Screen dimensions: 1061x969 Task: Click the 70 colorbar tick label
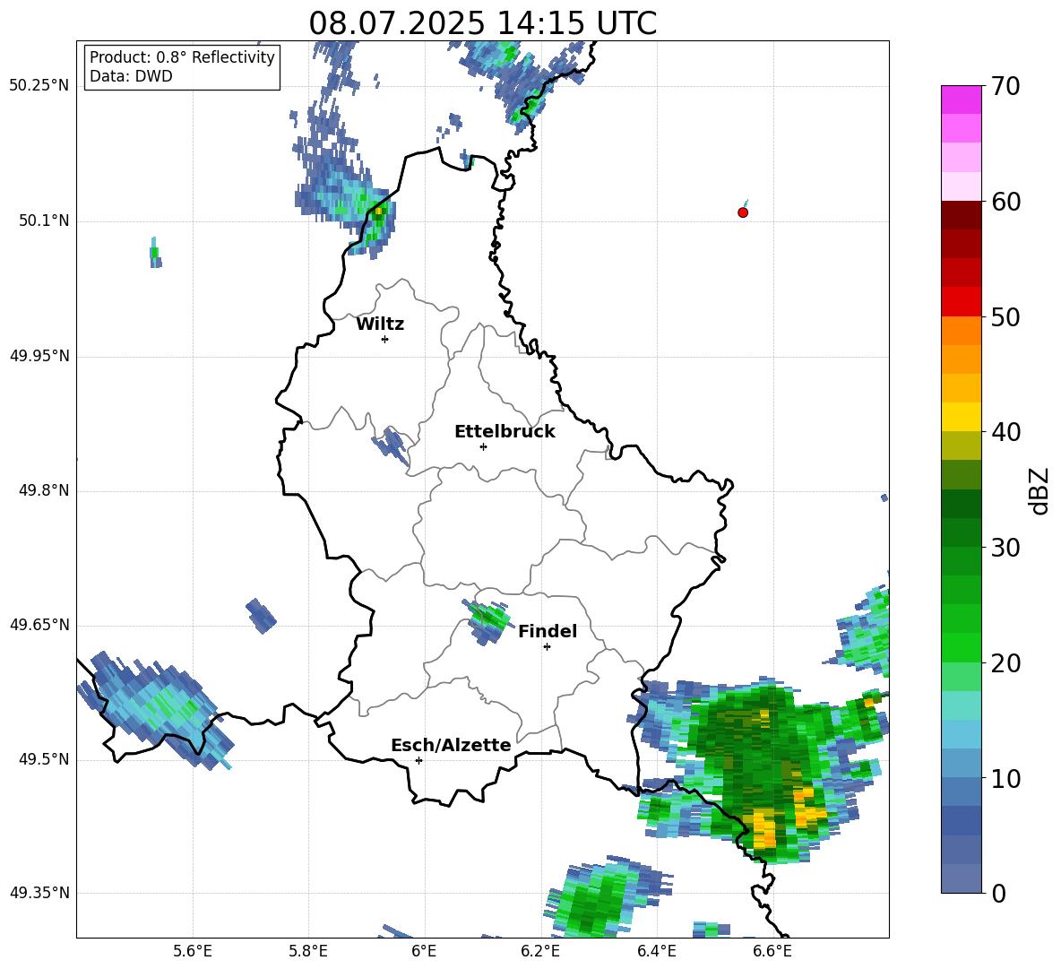click(x=1005, y=87)
